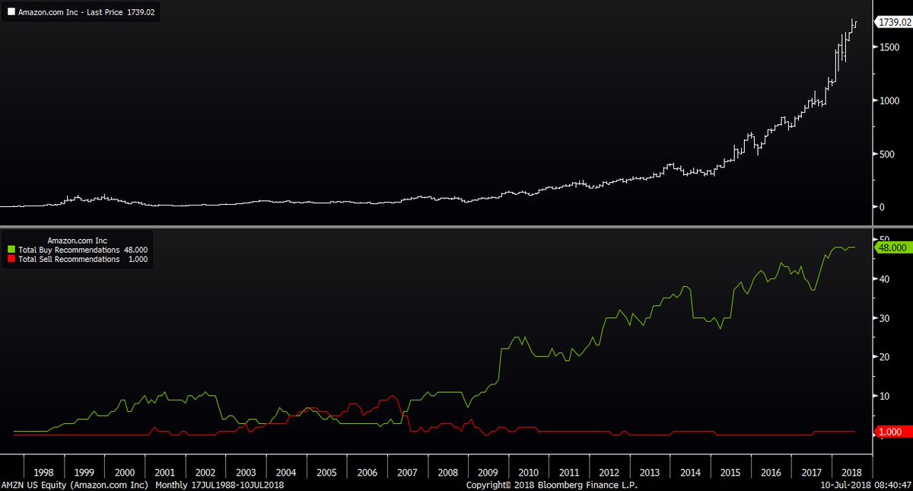Click the 2018 year label on timeline
Screen dimensions: 913x491
point(851,472)
